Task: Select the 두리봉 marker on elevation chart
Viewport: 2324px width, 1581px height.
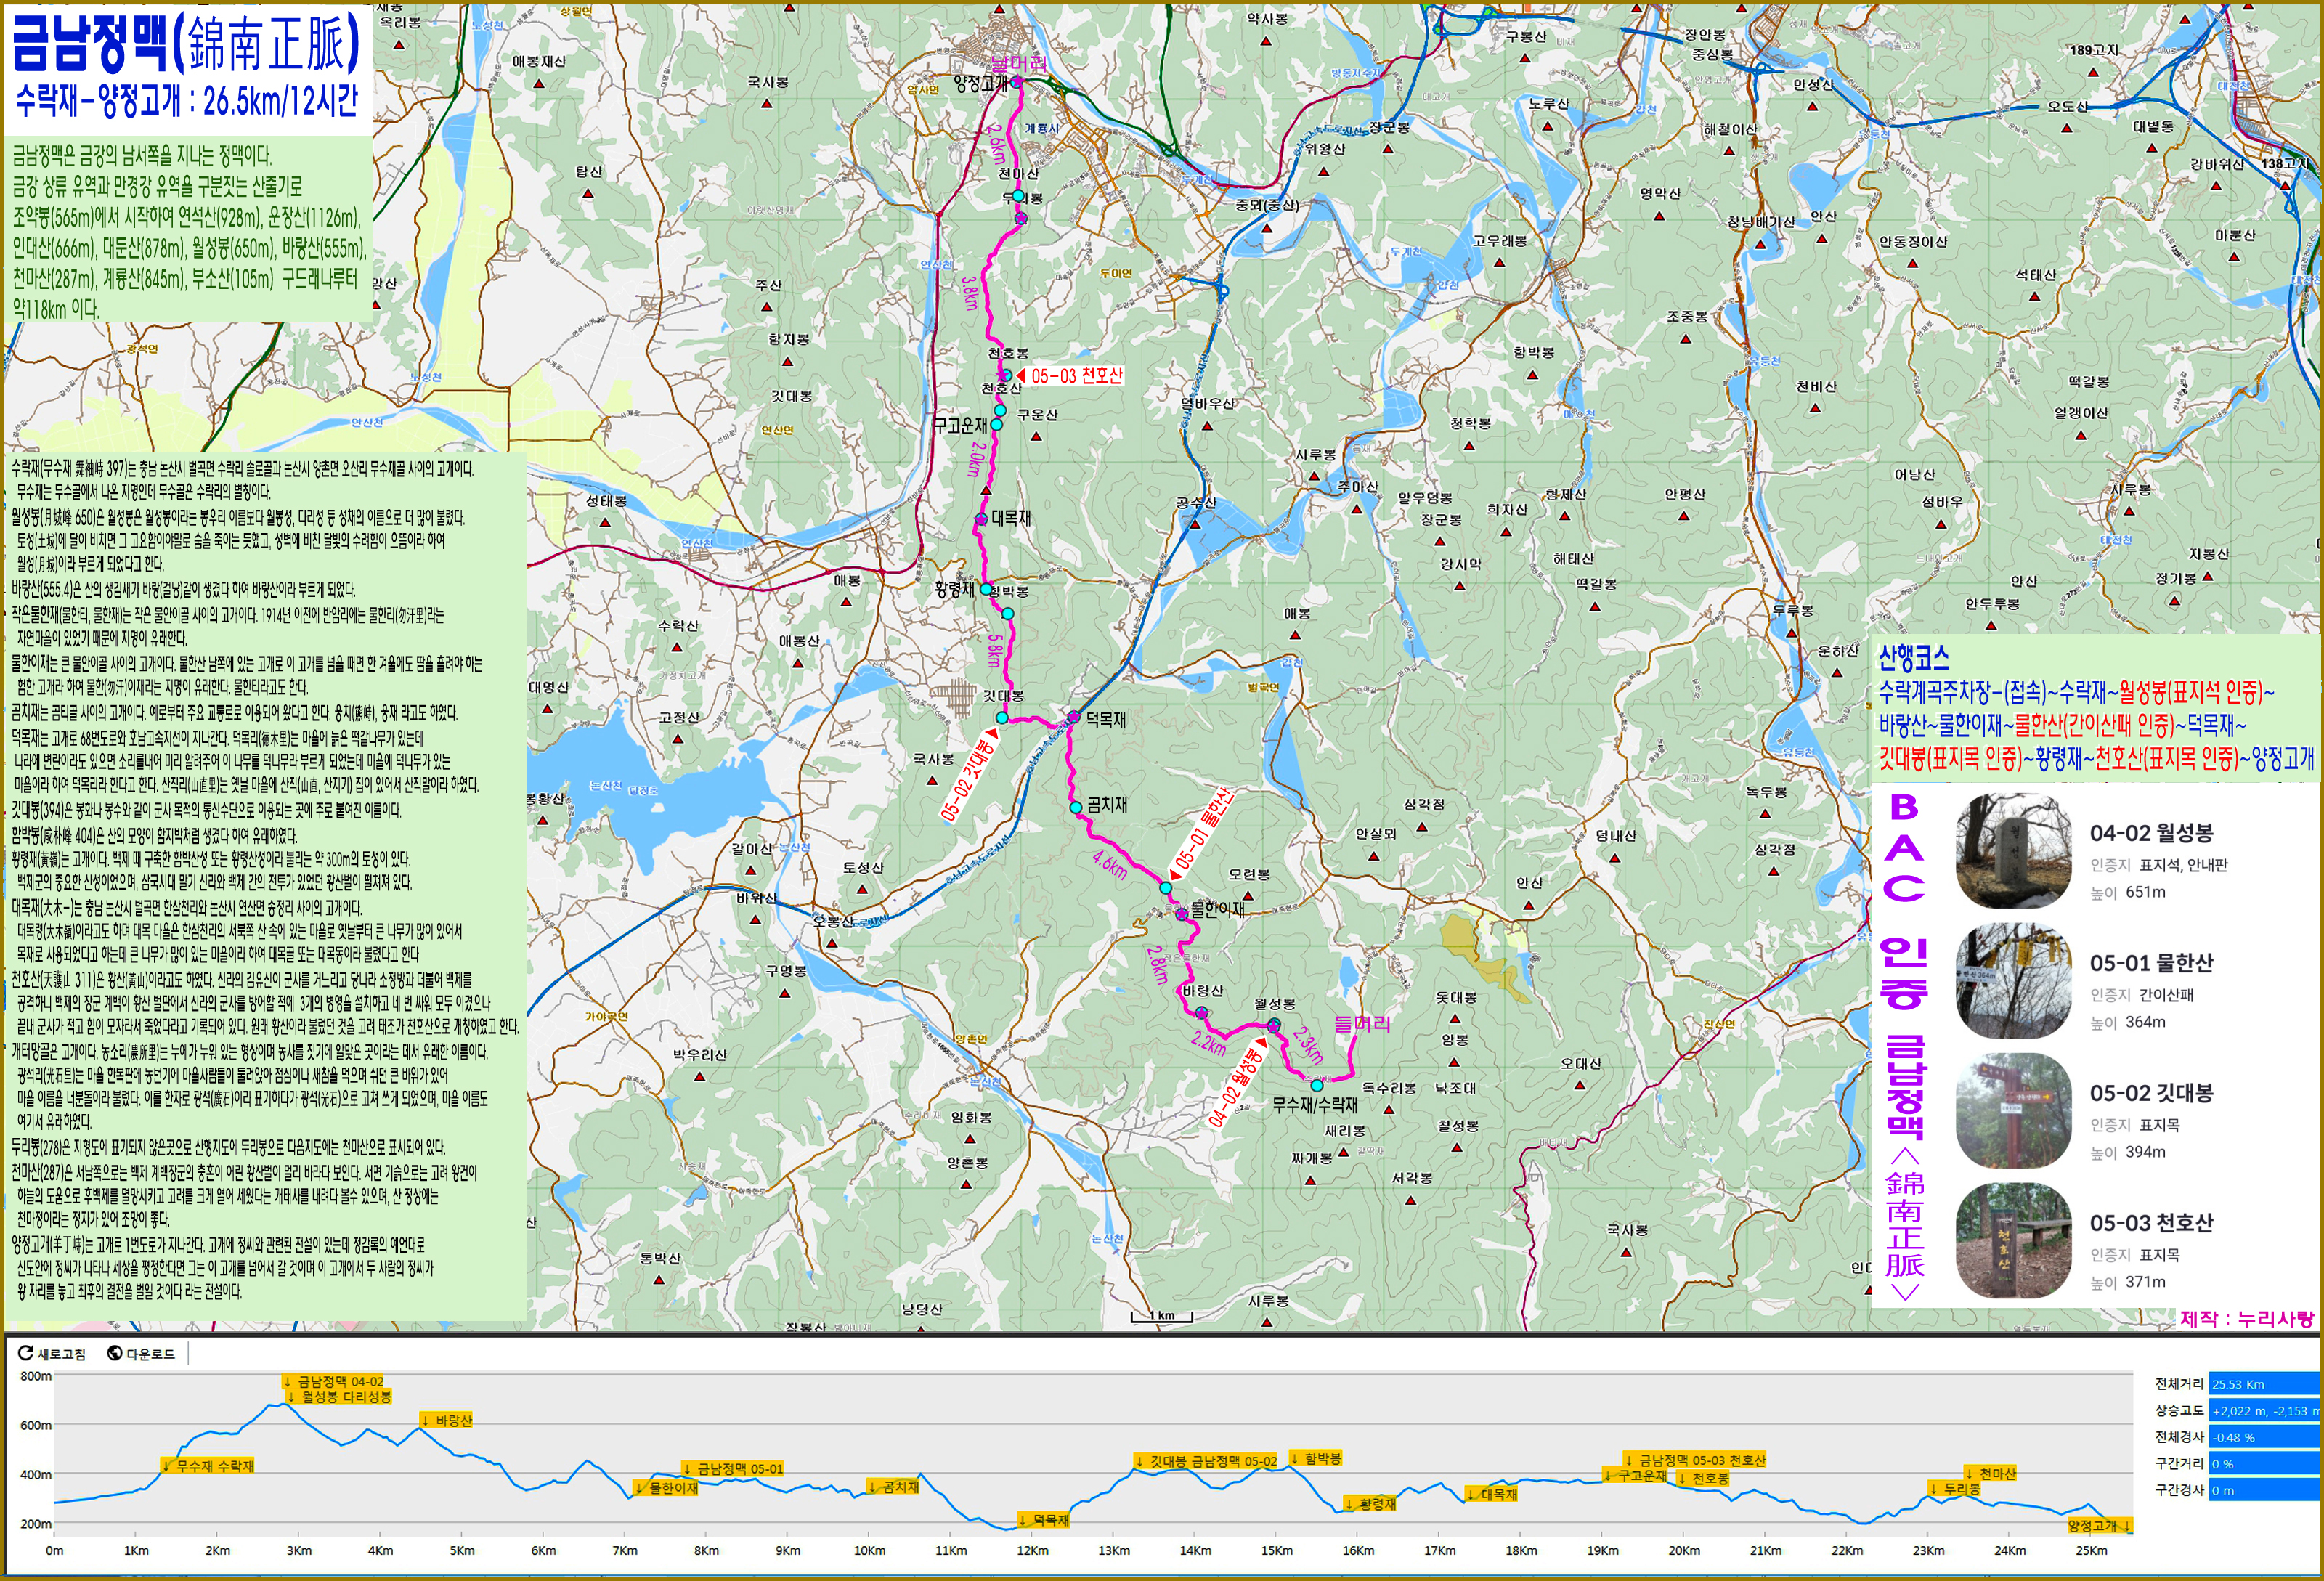Action: (1956, 1489)
